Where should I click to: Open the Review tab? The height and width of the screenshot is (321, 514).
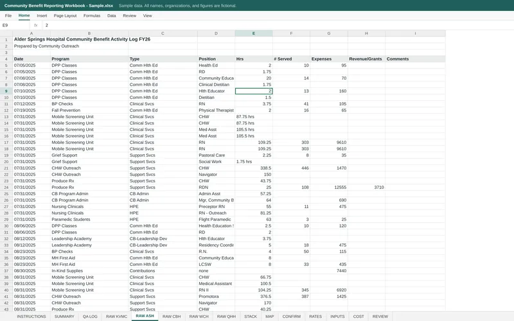pos(130,15)
